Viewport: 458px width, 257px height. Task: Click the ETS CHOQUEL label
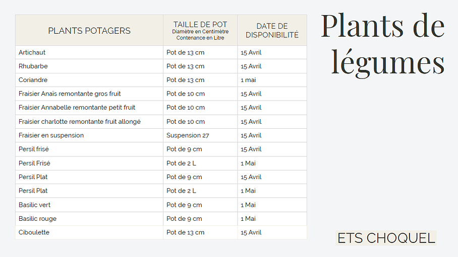(x=386, y=238)
